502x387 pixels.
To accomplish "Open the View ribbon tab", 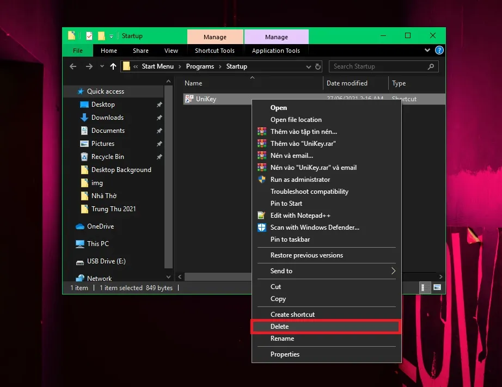I will [171, 51].
